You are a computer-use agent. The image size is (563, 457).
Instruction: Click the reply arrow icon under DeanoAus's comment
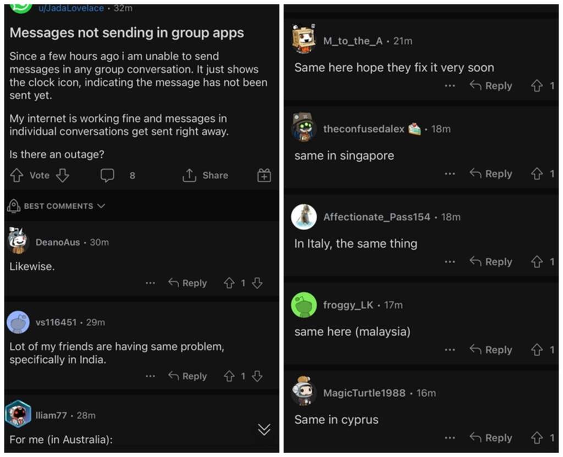point(174,283)
